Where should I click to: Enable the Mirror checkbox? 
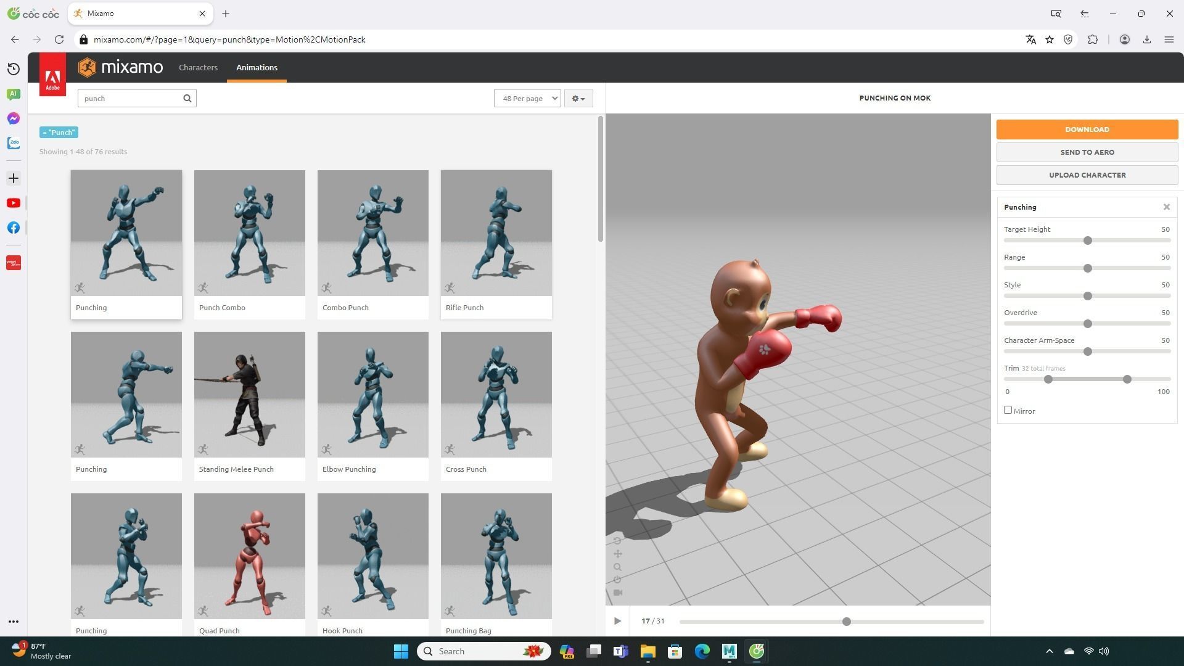[x=1008, y=410]
